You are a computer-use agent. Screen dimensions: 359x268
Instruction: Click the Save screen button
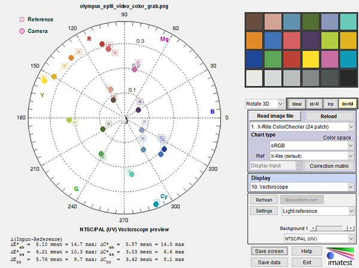269,251
